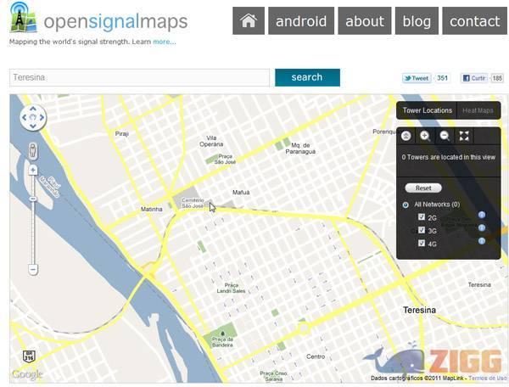Click the Reset button
The width and height of the screenshot is (509, 387).
click(x=423, y=188)
